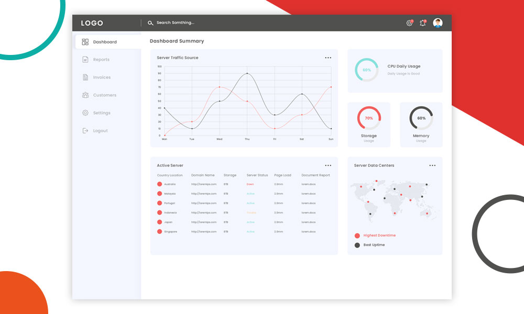Click the settings gear icon in top bar
The height and width of the screenshot is (314, 524).
409,23
